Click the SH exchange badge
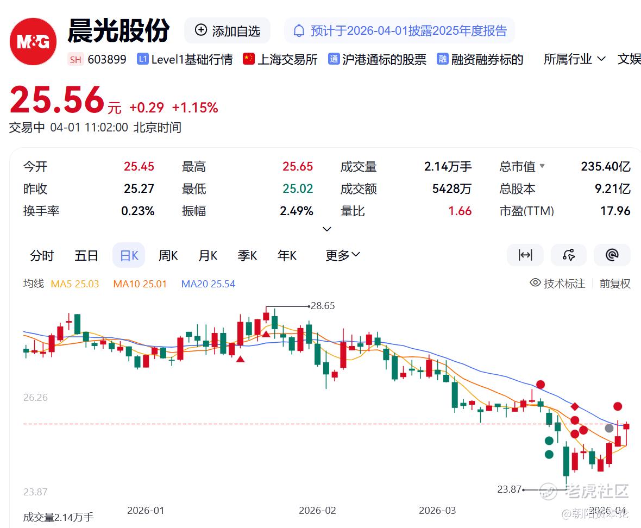 [x=75, y=60]
